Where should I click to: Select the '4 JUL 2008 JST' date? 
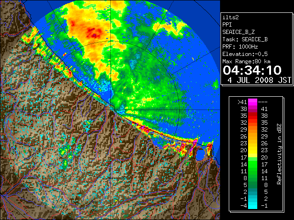tap(259, 80)
